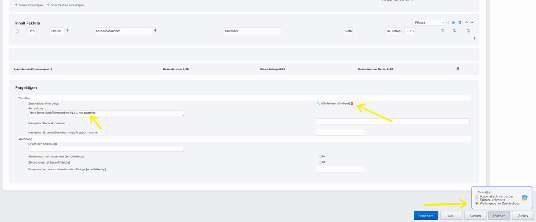
Task: Click the filter icon with red marker
Action: click(454, 31)
